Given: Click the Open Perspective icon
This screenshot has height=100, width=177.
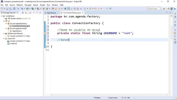Looking at the screenshot, I should tap(164, 9).
